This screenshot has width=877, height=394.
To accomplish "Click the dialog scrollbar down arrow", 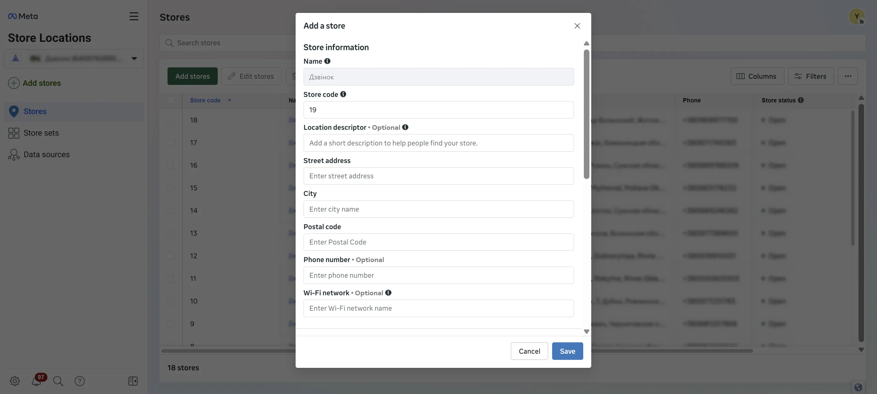I will coord(586,332).
